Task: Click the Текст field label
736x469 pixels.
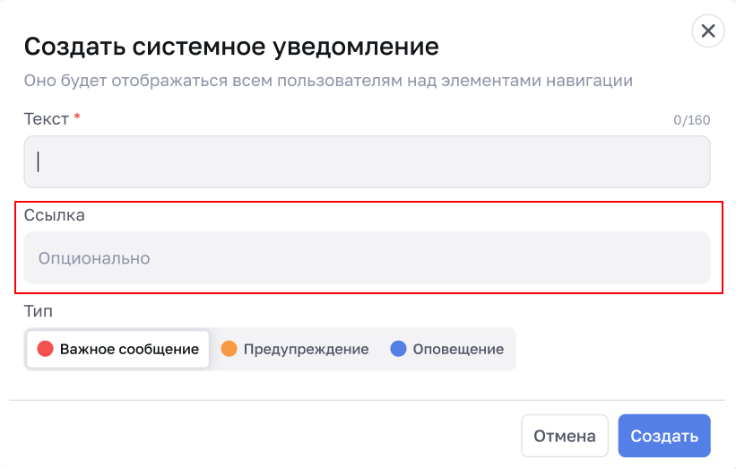Action: (x=46, y=119)
